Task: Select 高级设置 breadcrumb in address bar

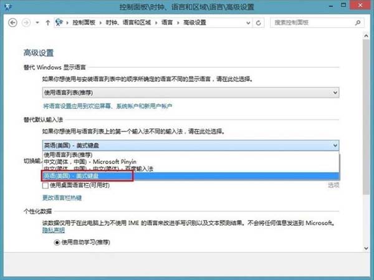Action: 194,22
